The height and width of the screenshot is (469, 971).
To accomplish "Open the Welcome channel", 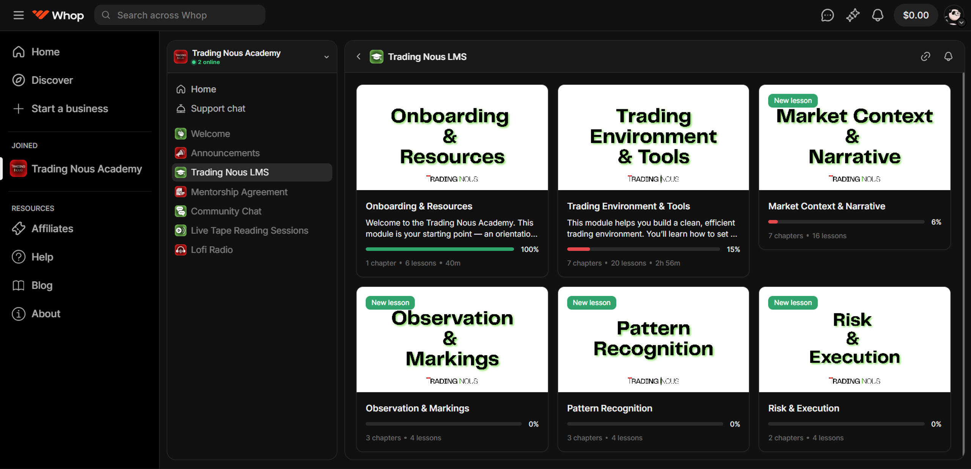I will point(252,134).
